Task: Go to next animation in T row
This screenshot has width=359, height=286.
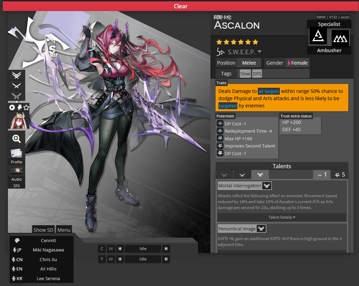Action: [166, 259]
